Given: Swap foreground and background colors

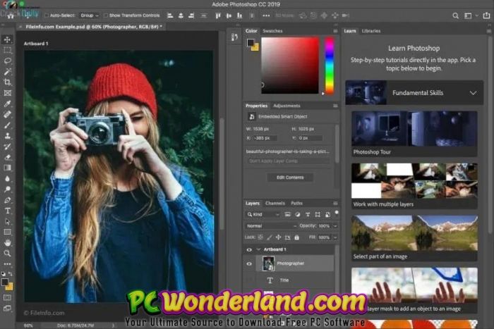Looking at the screenshot, I should [x=11, y=274].
